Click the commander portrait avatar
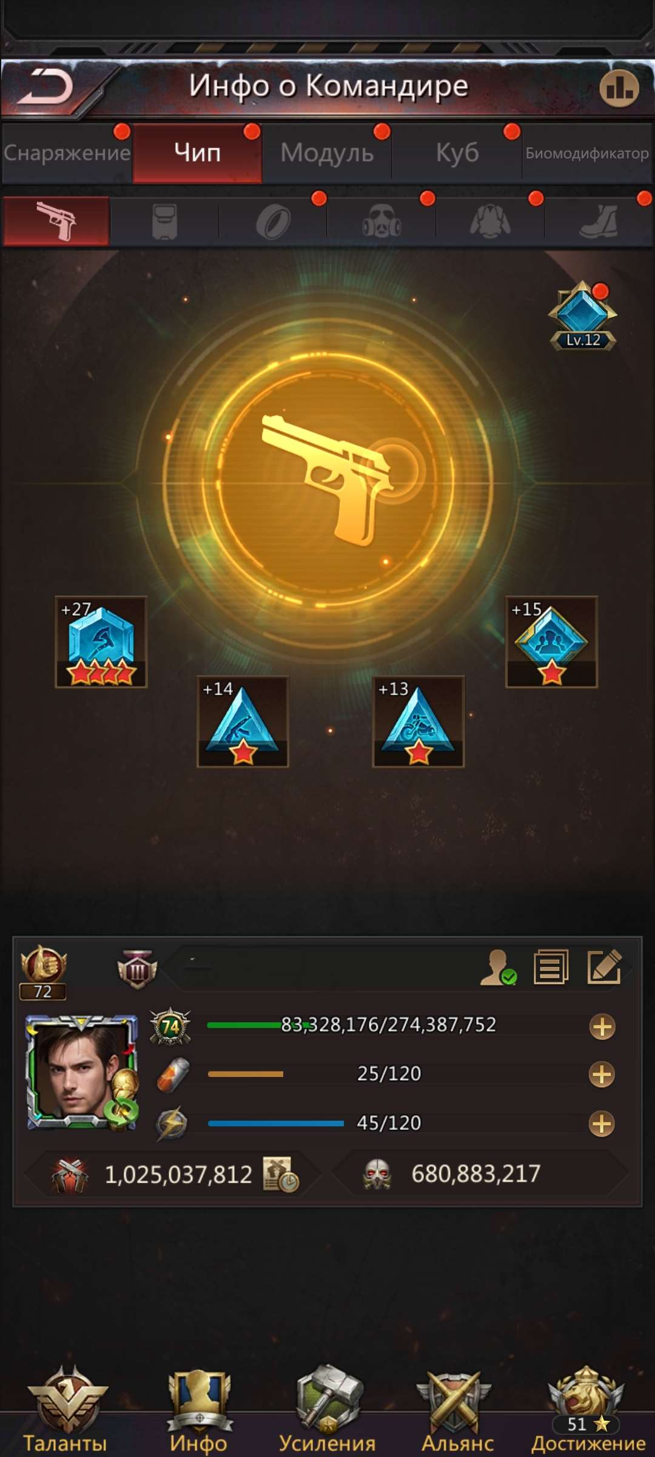The height and width of the screenshot is (1457, 655). point(82,1072)
